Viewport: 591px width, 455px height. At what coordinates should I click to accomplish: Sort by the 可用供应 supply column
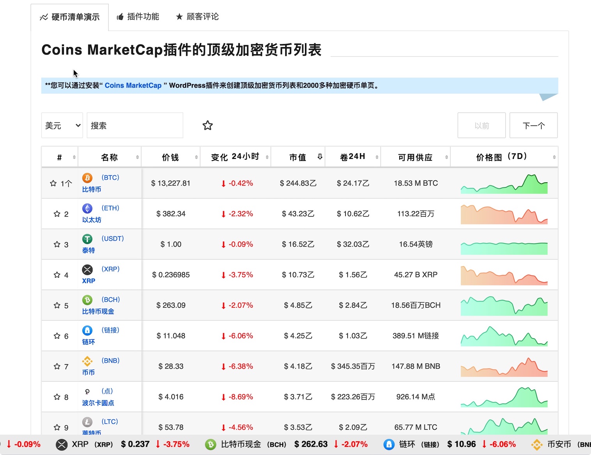coord(416,157)
